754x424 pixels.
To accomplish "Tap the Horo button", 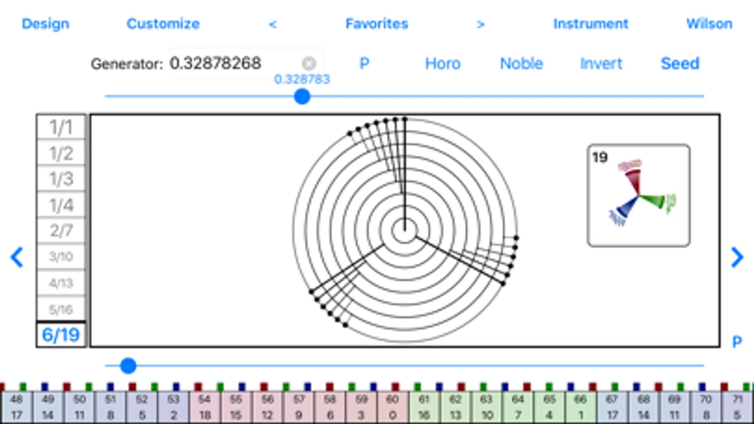I will point(443,63).
